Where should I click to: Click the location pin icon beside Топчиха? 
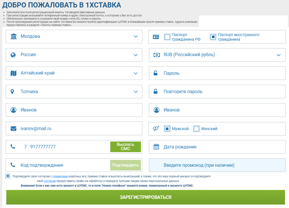pyautogui.click(x=12, y=92)
